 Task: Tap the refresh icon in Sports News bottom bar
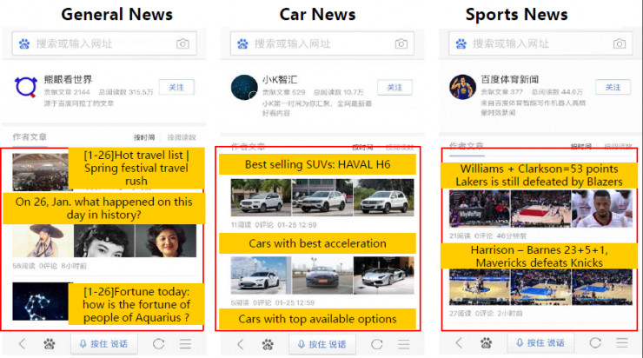[595, 343]
